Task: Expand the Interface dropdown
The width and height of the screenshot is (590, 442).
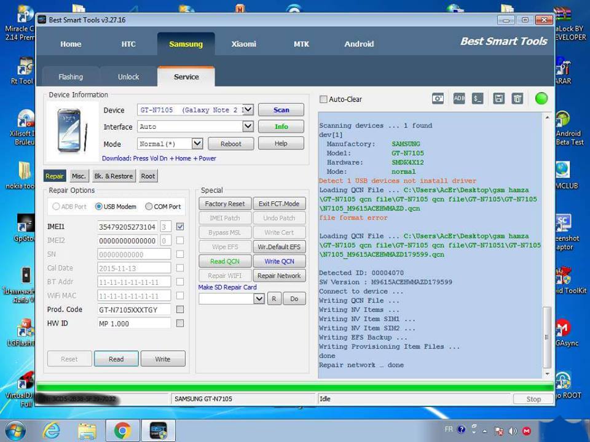Action: [248, 126]
